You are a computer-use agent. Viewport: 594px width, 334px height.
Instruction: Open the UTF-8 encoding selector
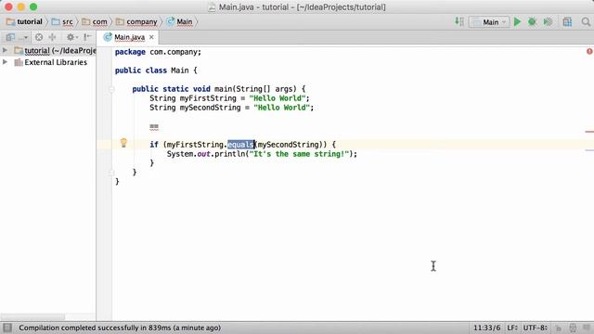coord(535,328)
